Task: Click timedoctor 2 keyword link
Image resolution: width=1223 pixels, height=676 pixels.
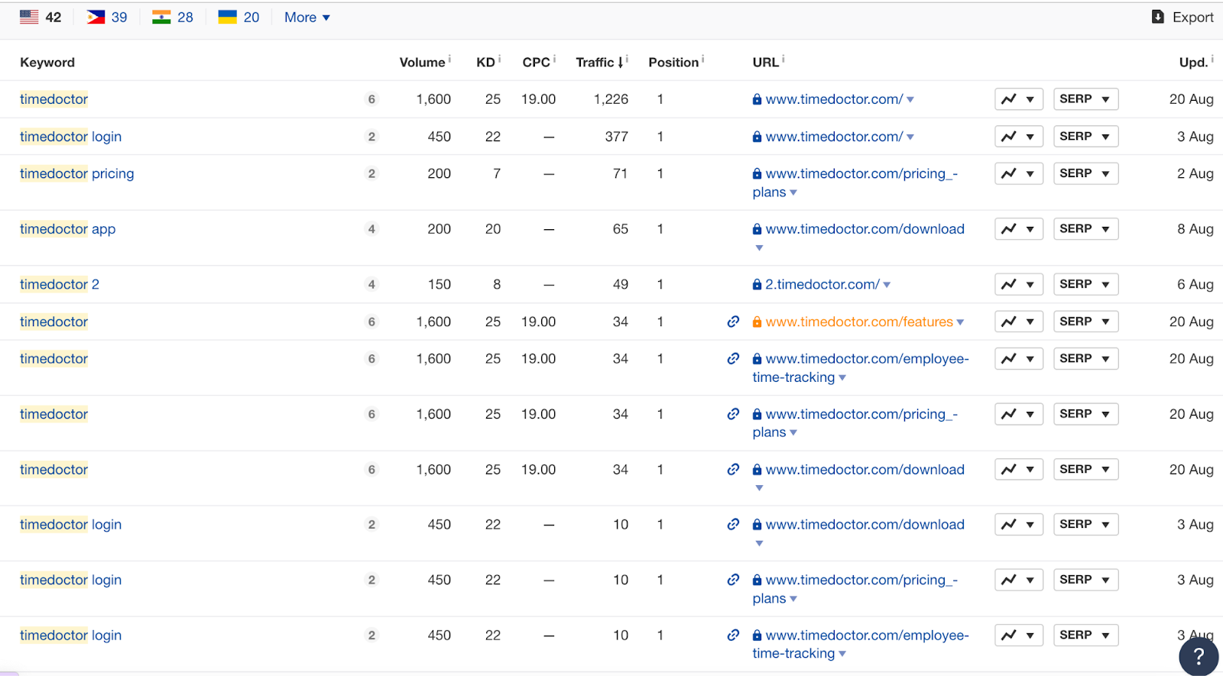Action: (60, 284)
